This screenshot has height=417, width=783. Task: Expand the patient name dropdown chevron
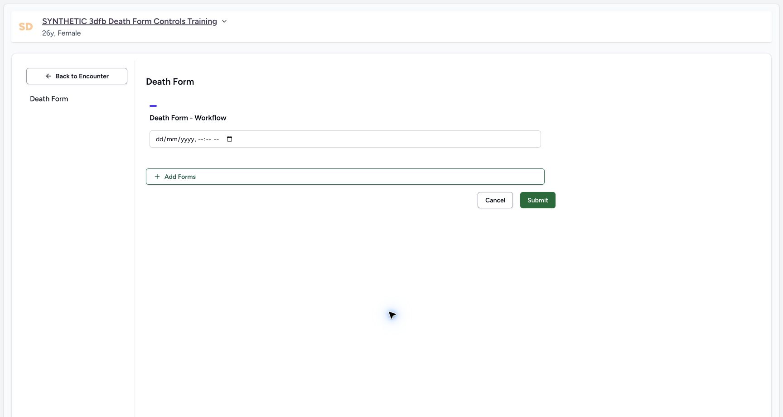[224, 21]
